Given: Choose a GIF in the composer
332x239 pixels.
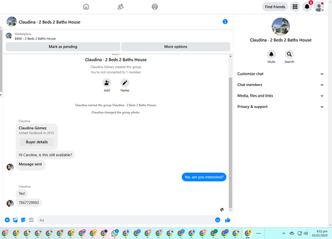Looking at the screenshot, I should pyautogui.click(x=31, y=220).
